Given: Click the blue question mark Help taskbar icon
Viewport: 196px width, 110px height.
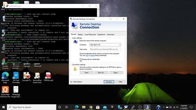Looking at the screenshot, I should pyautogui.click(x=158, y=107).
